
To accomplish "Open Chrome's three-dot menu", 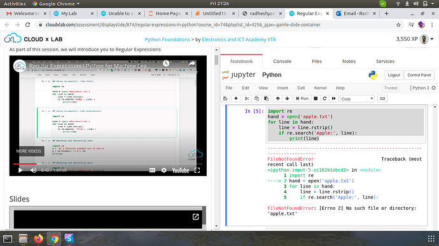I will 432,25.
